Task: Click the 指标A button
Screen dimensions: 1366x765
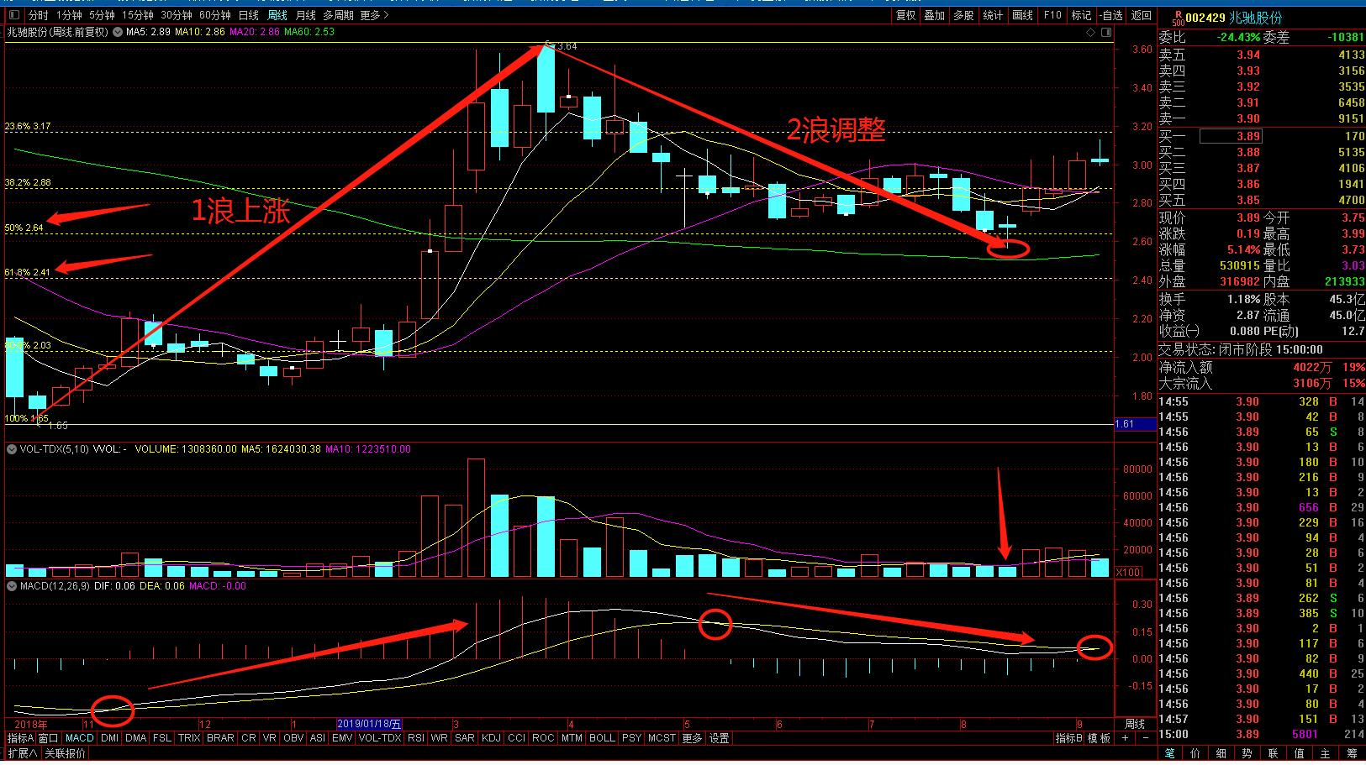Action: (20, 738)
